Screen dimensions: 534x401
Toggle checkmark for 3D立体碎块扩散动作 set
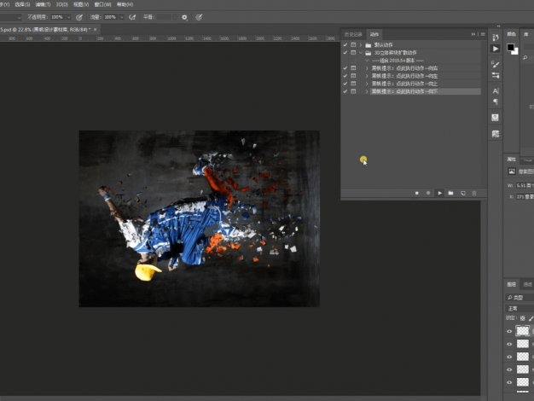coord(345,53)
